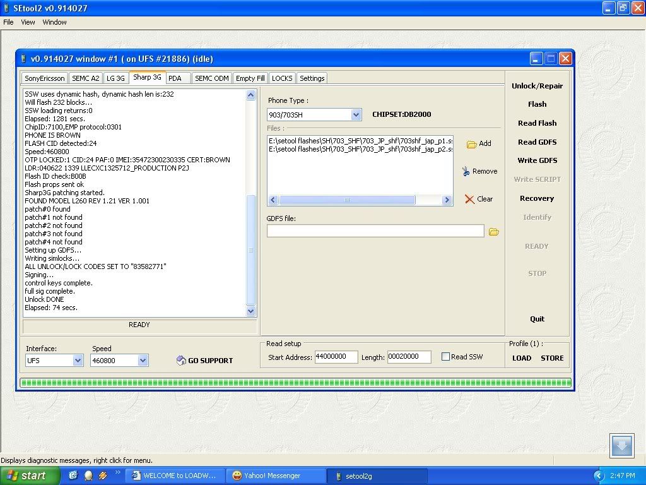Select the Sharp 3G tab
Viewport: 646px width, 485px height.
pyautogui.click(x=147, y=77)
